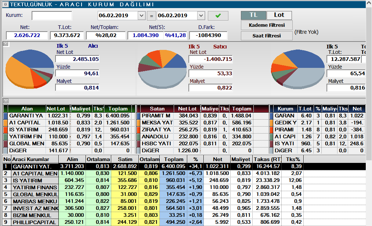Open Saat Filtresi time filter

[267, 36]
